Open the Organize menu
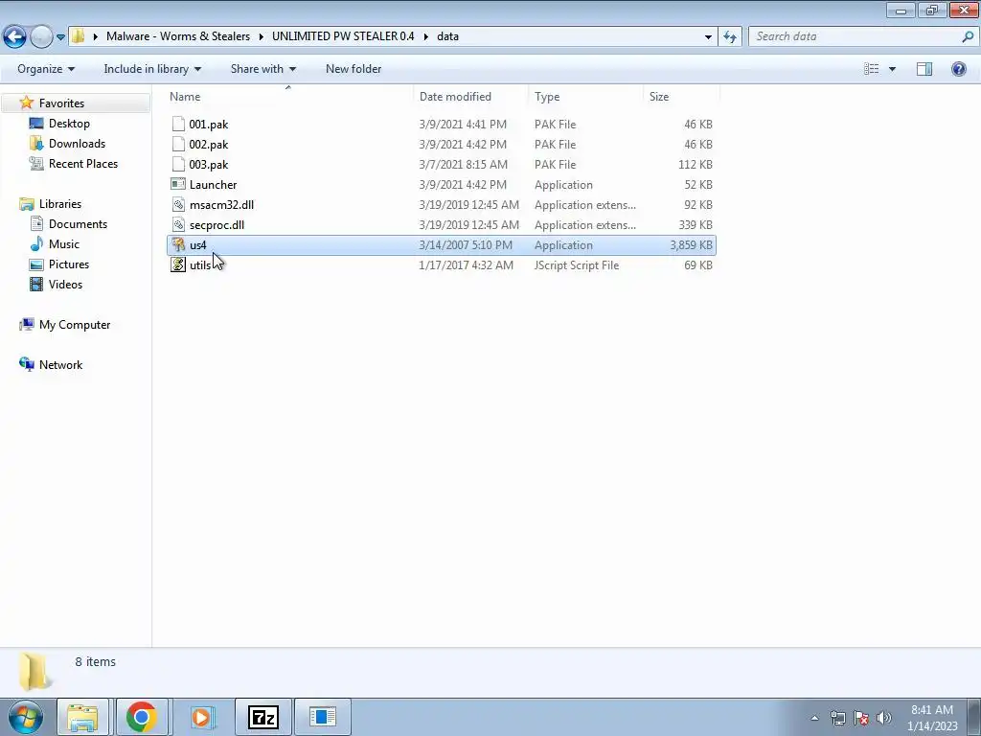This screenshot has width=981, height=736. (x=46, y=69)
